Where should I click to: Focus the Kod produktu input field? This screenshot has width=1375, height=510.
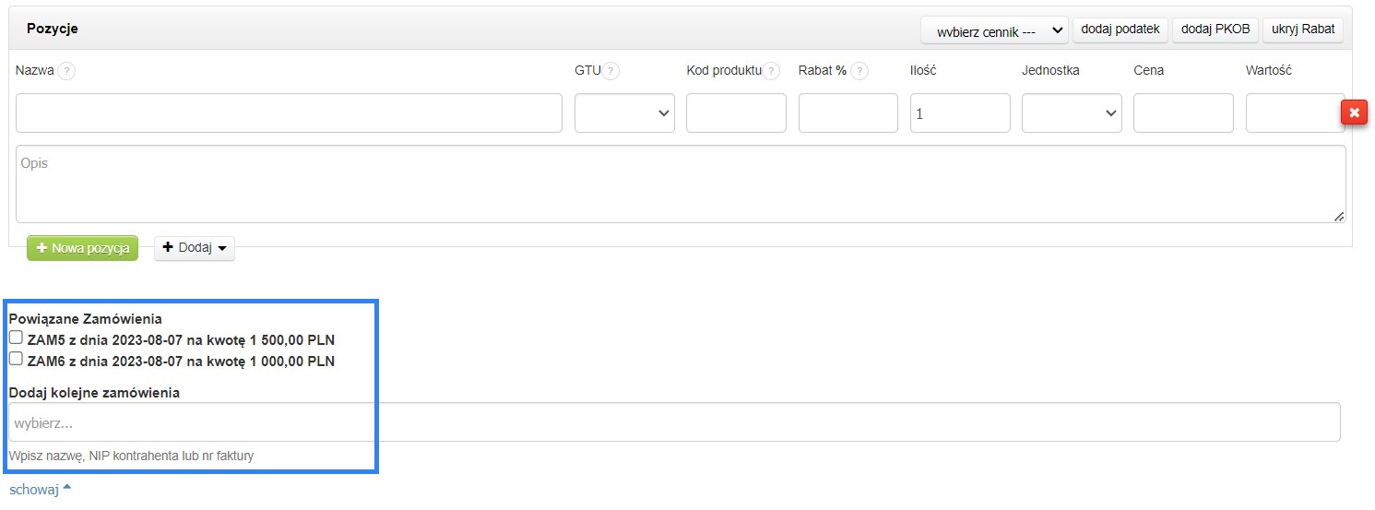click(x=736, y=113)
